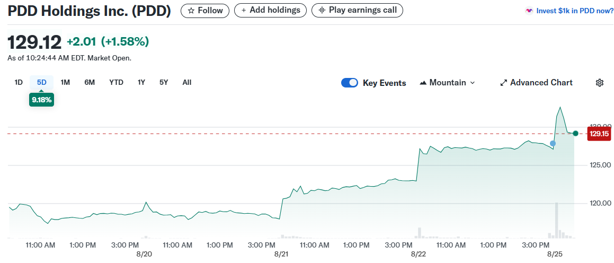
Task: Select the 1Y time range
Action: [141, 82]
